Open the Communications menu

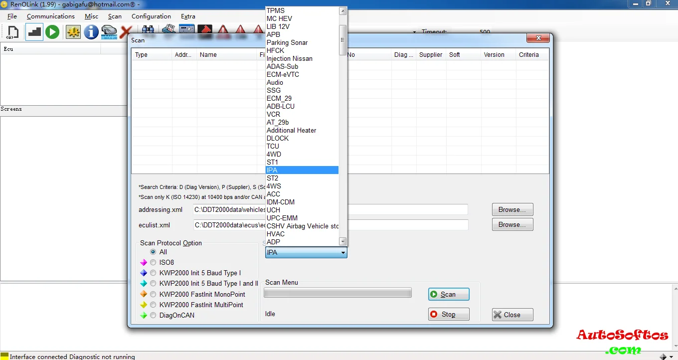click(50, 16)
